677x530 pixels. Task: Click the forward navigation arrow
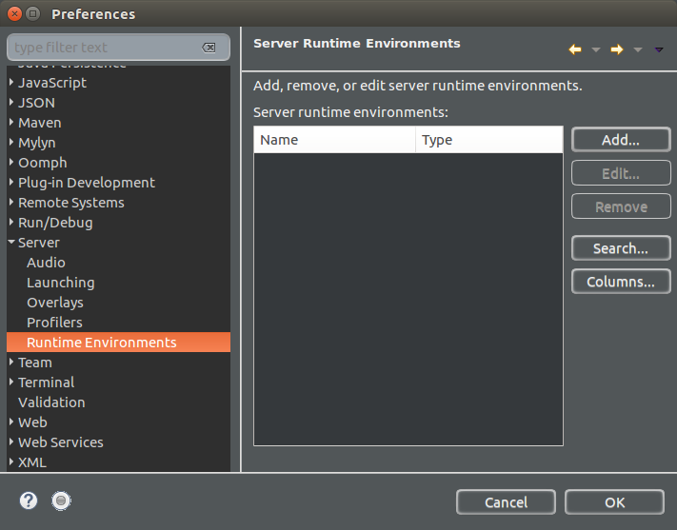(x=616, y=49)
